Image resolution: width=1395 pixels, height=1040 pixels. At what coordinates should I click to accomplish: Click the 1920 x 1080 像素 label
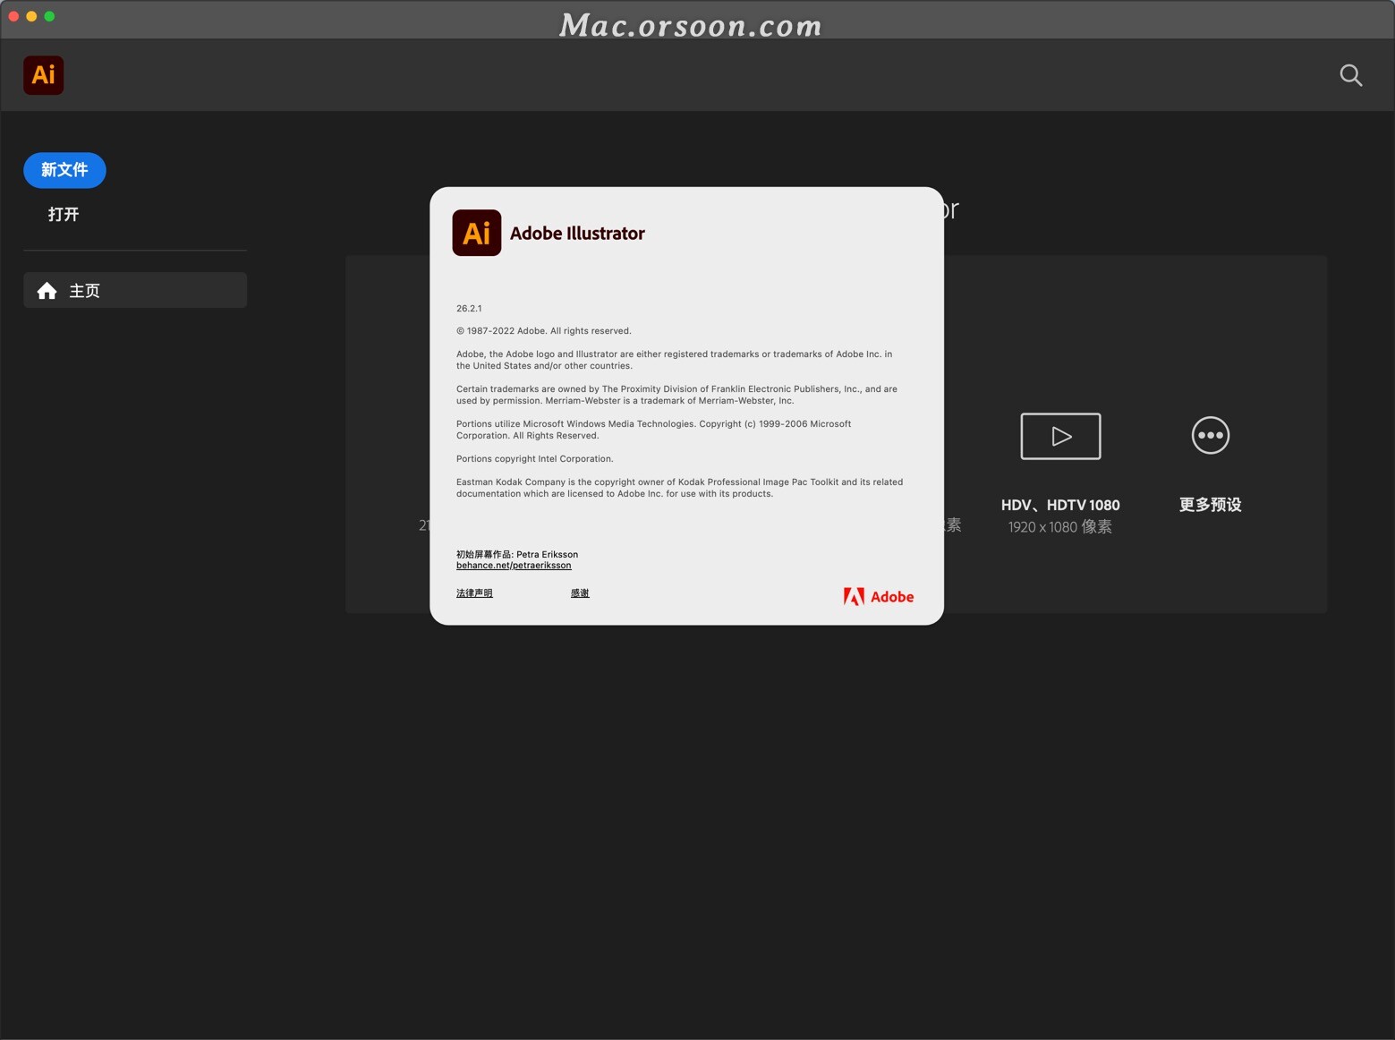click(x=1059, y=527)
